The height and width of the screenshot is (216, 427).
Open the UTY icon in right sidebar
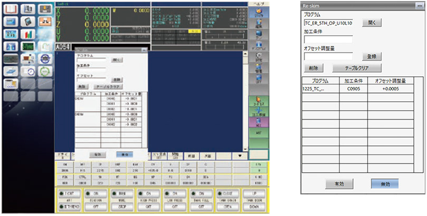(259, 79)
